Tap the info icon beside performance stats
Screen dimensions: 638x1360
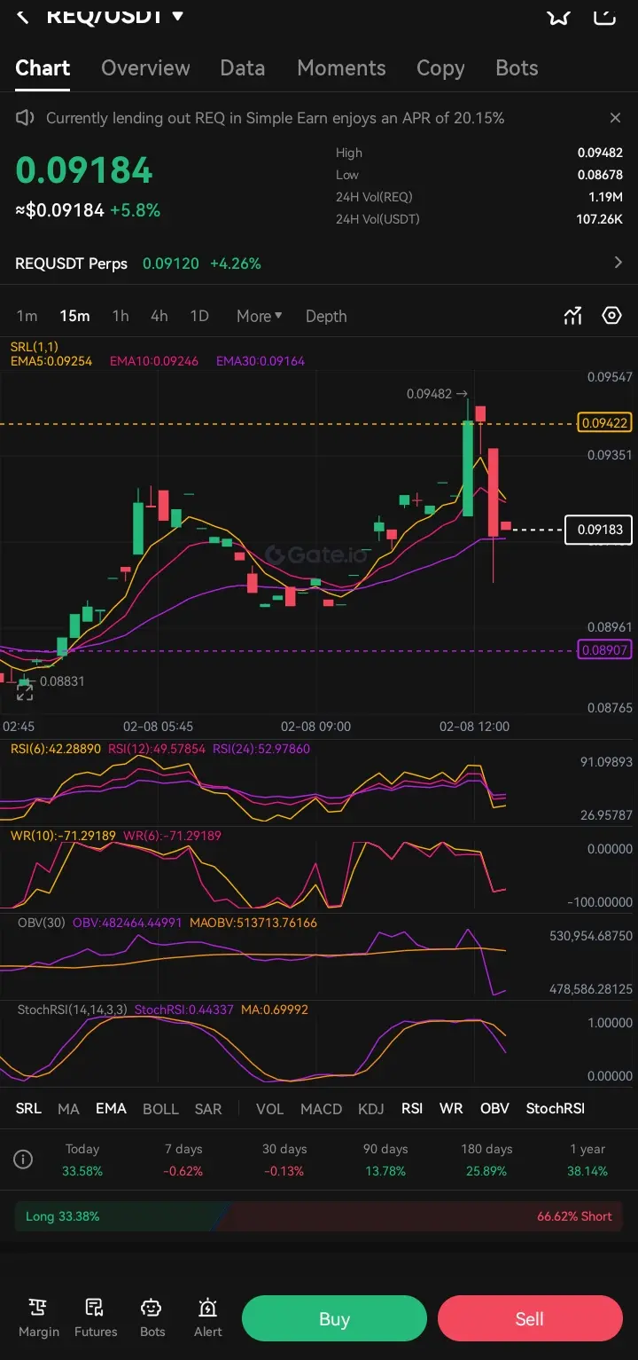(24, 1160)
